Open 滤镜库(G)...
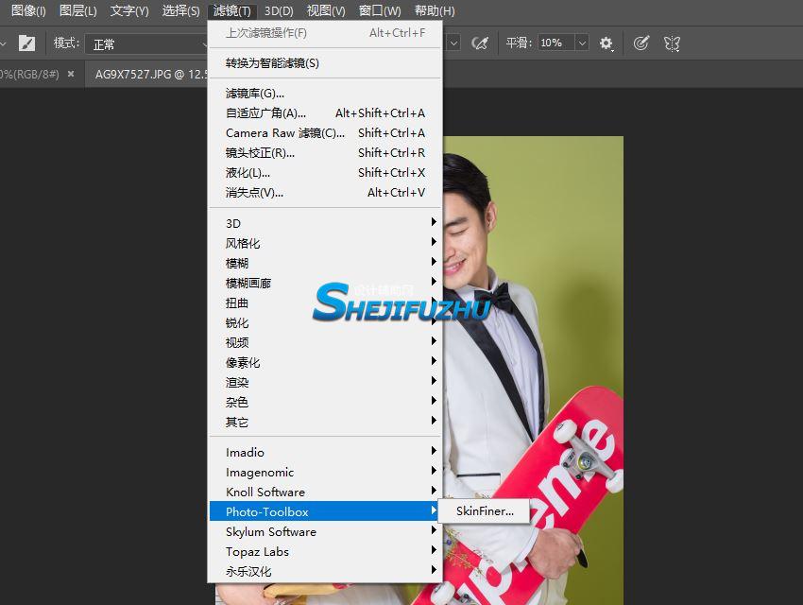Image resolution: width=803 pixels, height=605 pixels. click(325, 94)
